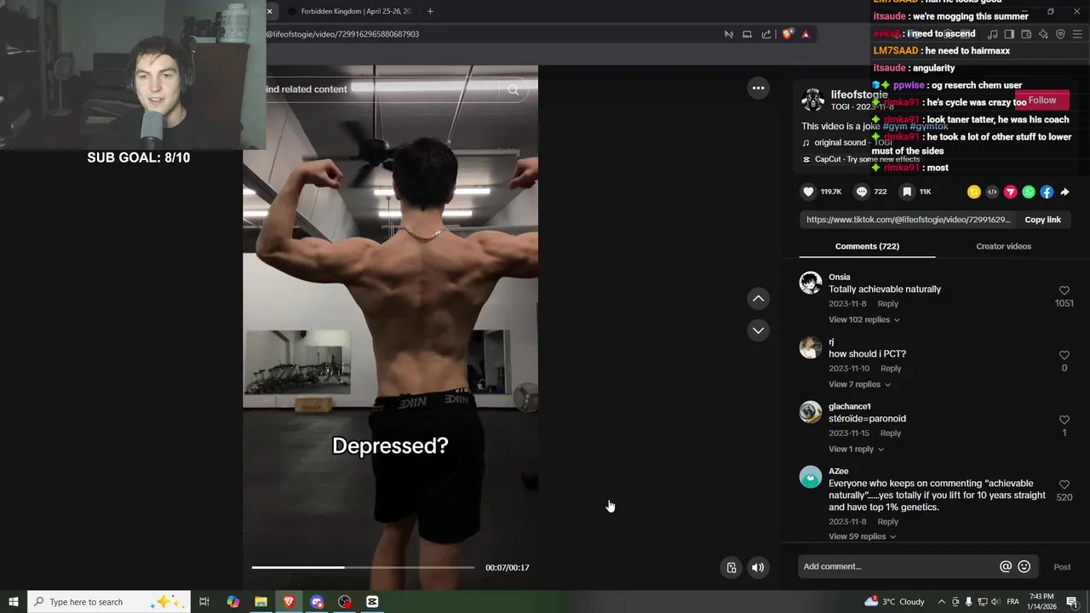Toggle the browser sidebar panel icon
The image size is (1090, 613).
pyautogui.click(x=1009, y=34)
